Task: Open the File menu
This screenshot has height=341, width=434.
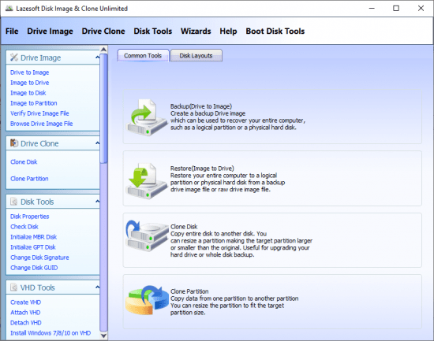Action: click(12, 32)
